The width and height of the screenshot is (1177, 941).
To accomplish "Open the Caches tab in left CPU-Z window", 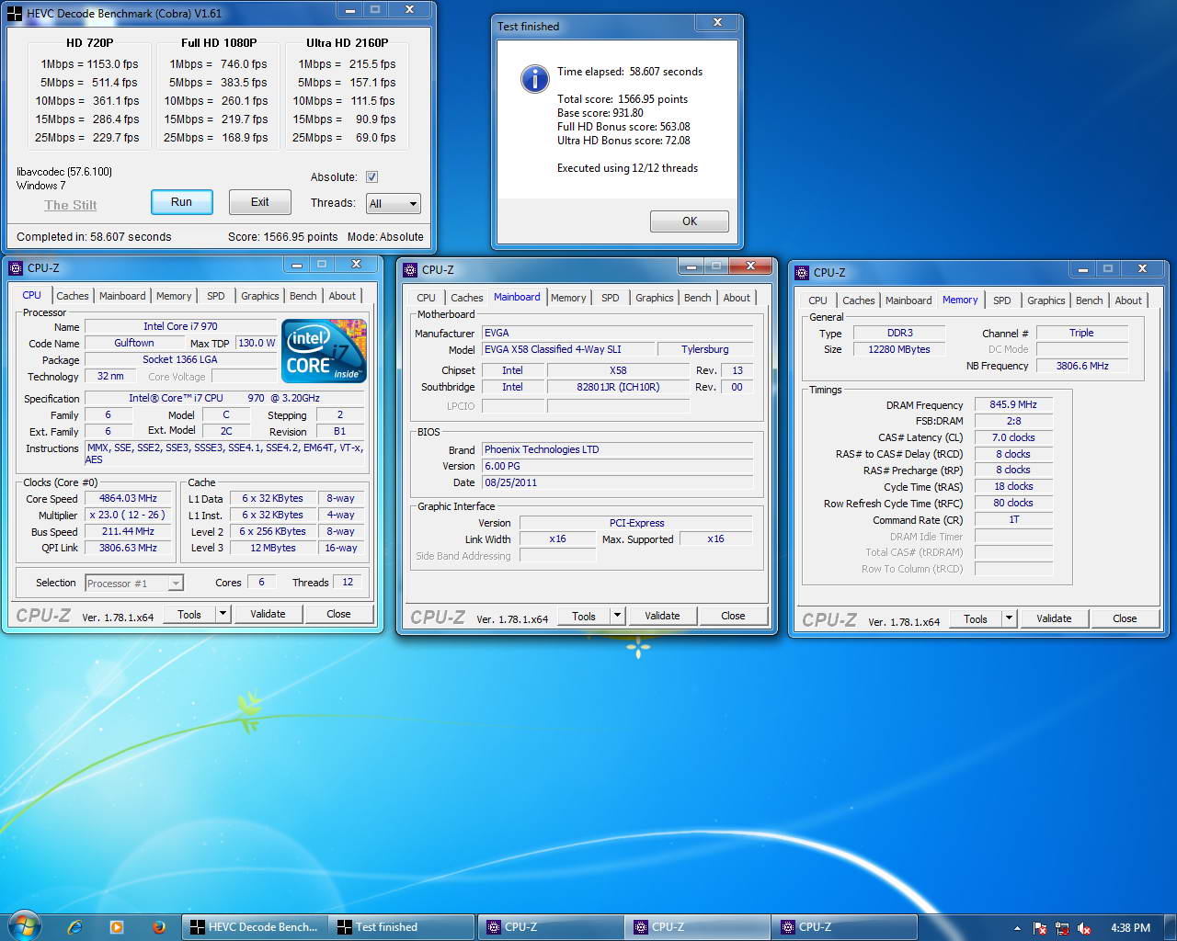I will tap(72, 296).
